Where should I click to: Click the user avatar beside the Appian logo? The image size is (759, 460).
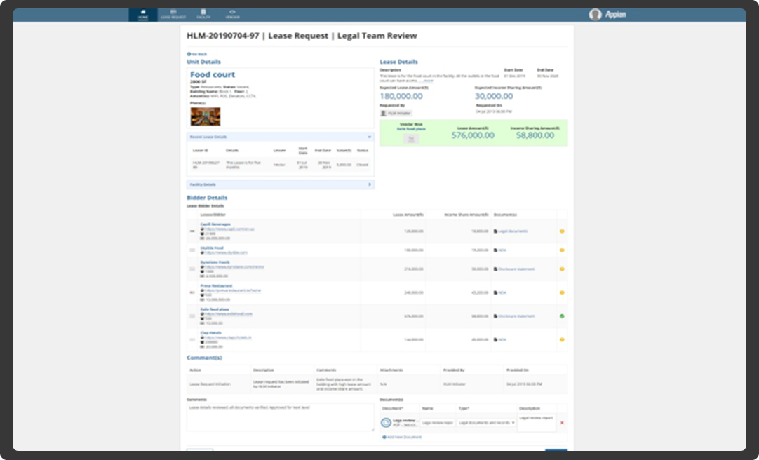click(x=597, y=13)
